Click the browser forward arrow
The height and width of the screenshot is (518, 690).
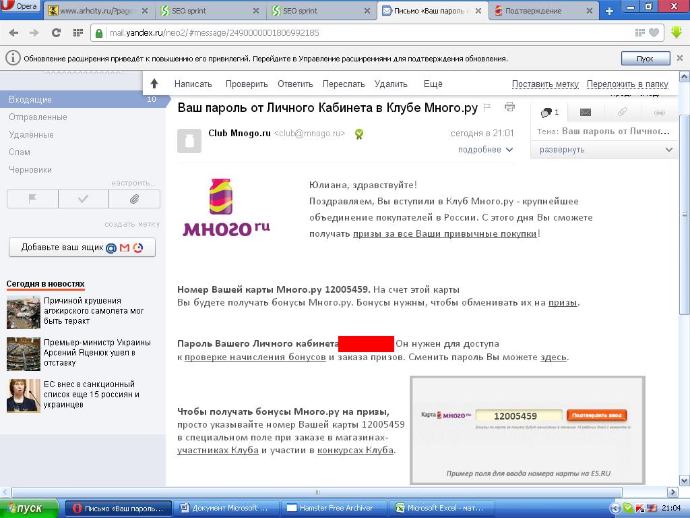[x=34, y=32]
